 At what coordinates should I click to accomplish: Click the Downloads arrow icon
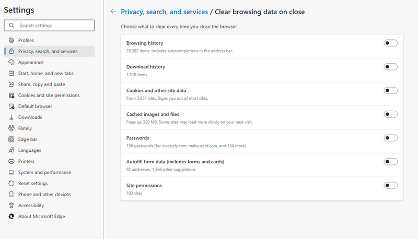click(11, 117)
